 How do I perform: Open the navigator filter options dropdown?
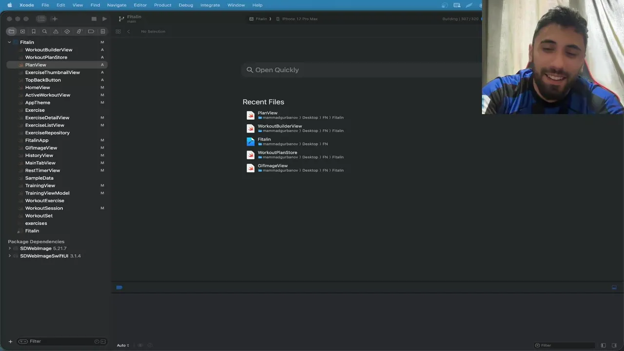tap(23, 341)
